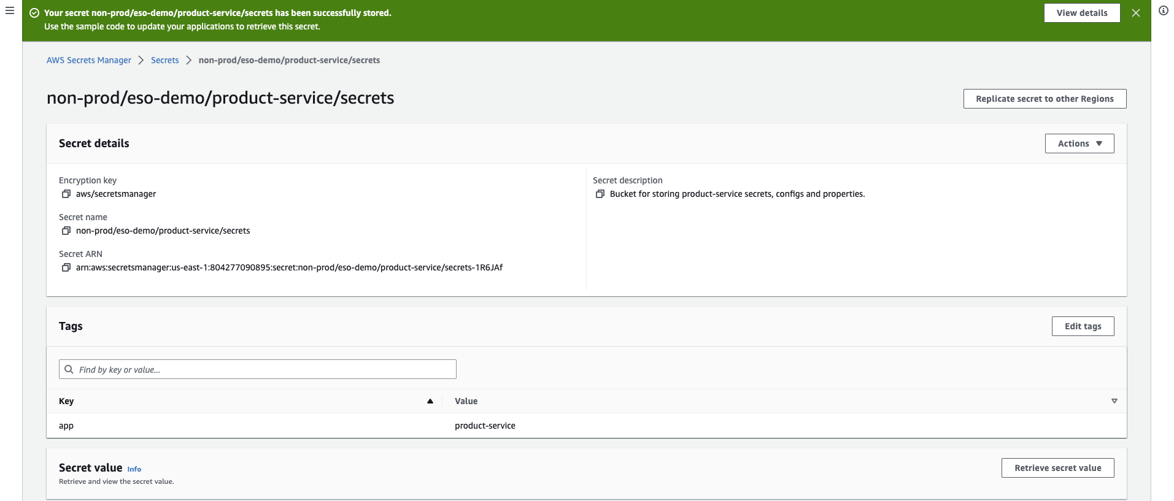Click the search magnifier in tags filter
Image resolution: width=1174 pixels, height=501 pixels.
pyautogui.click(x=69, y=369)
